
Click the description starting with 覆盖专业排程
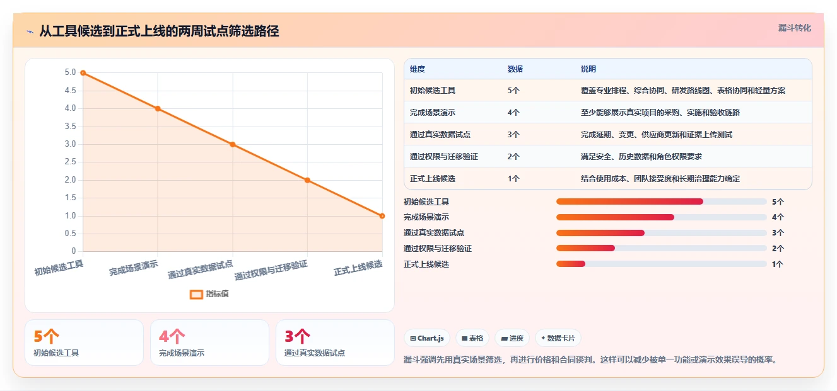click(683, 91)
